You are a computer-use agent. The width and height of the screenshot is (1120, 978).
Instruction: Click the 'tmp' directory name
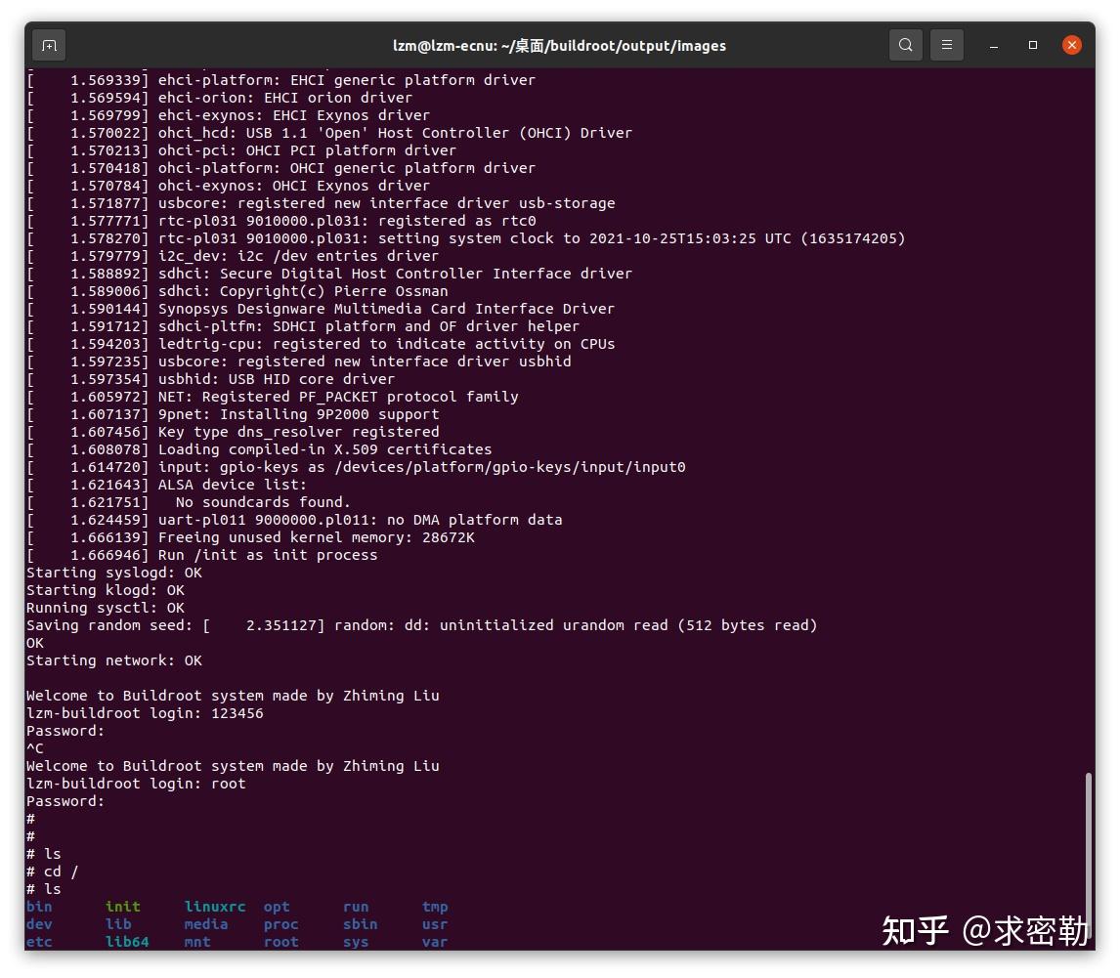pos(434,907)
